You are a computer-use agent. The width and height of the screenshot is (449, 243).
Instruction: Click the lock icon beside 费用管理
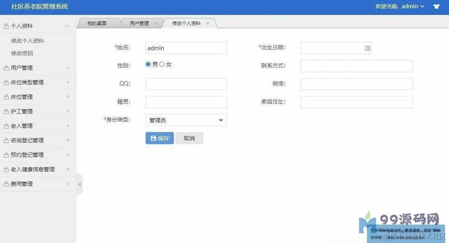click(6, 184)
